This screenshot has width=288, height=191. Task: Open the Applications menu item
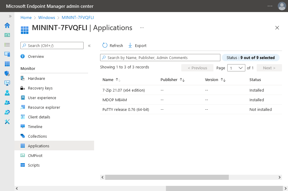click(x=54, y=146)
